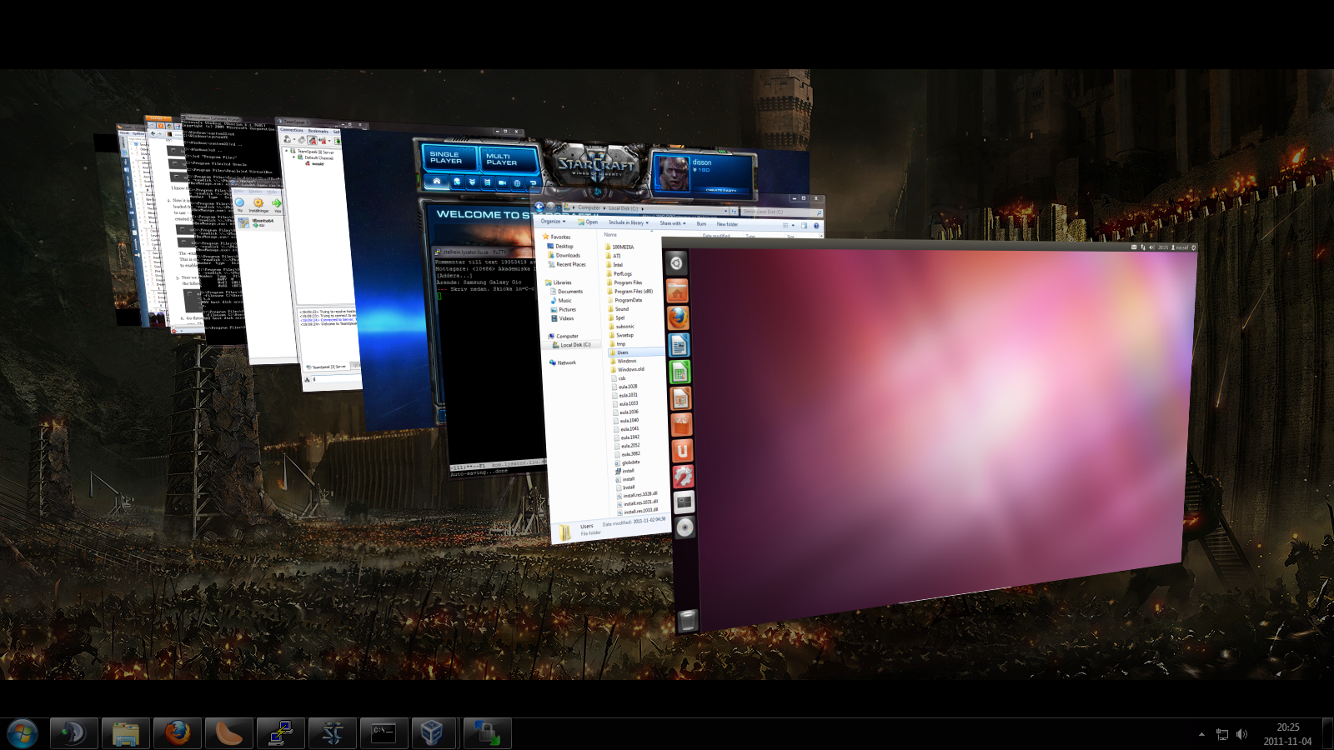Open the Trash in Ubuntu launcher
The height and width of the screenshot is (750, 1334).
687,619
